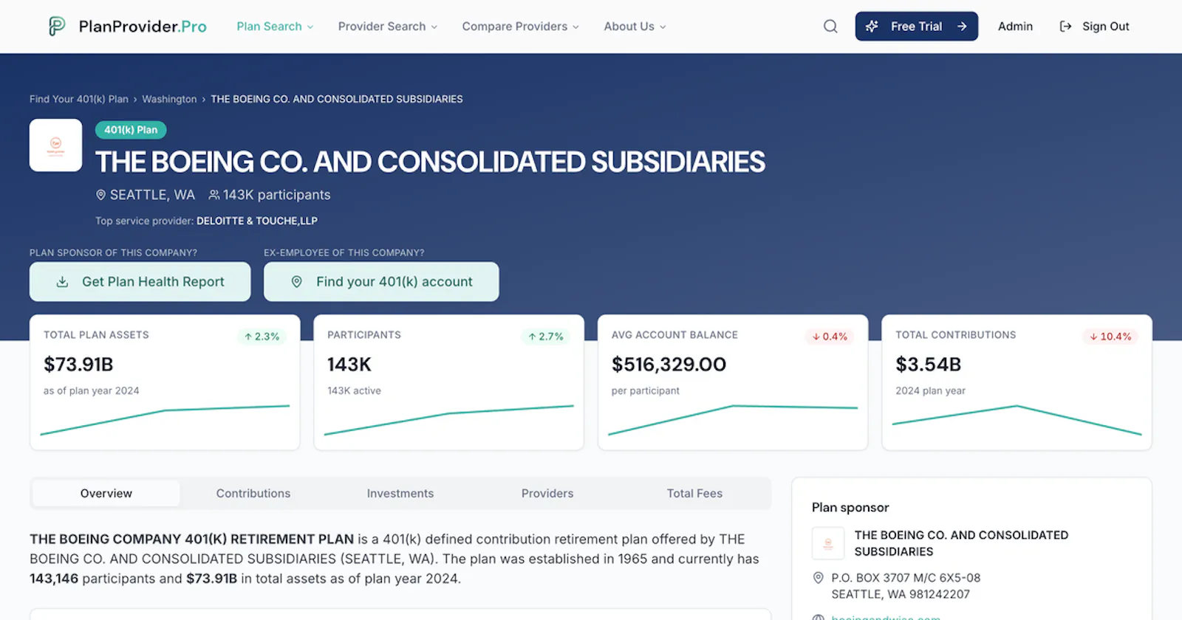The image size is (1182, 620).
Task: Open the search magnifier icon
Action: 830,27
